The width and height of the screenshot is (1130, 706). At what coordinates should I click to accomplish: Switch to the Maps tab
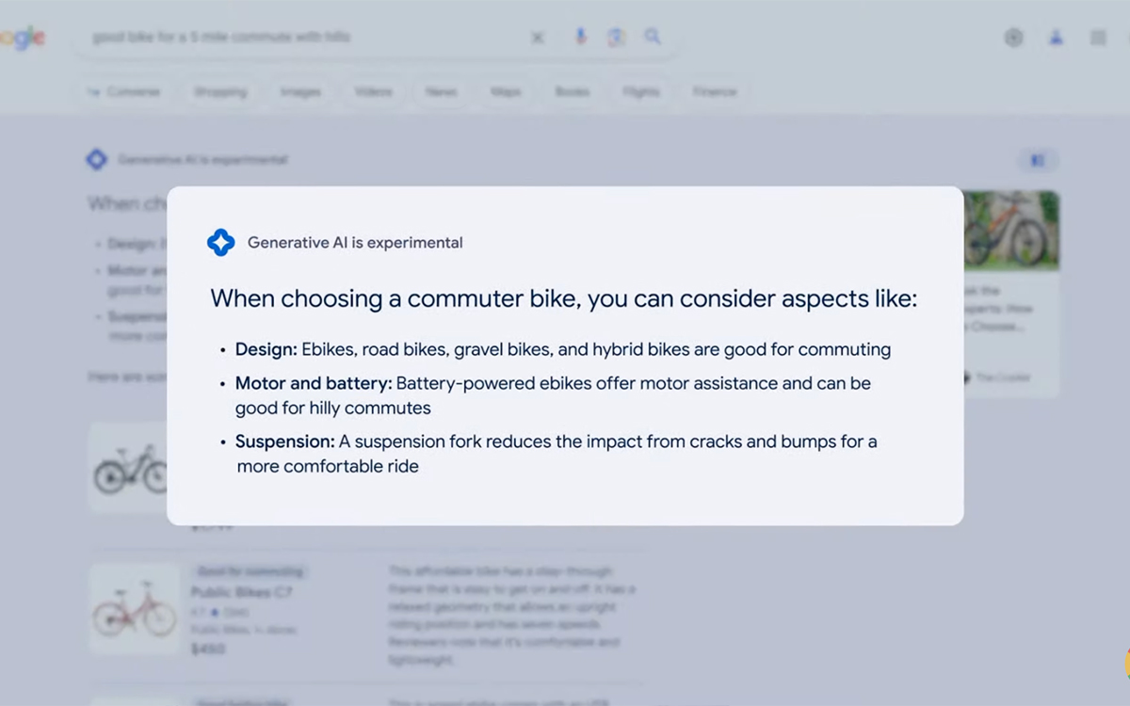[506, 92]
